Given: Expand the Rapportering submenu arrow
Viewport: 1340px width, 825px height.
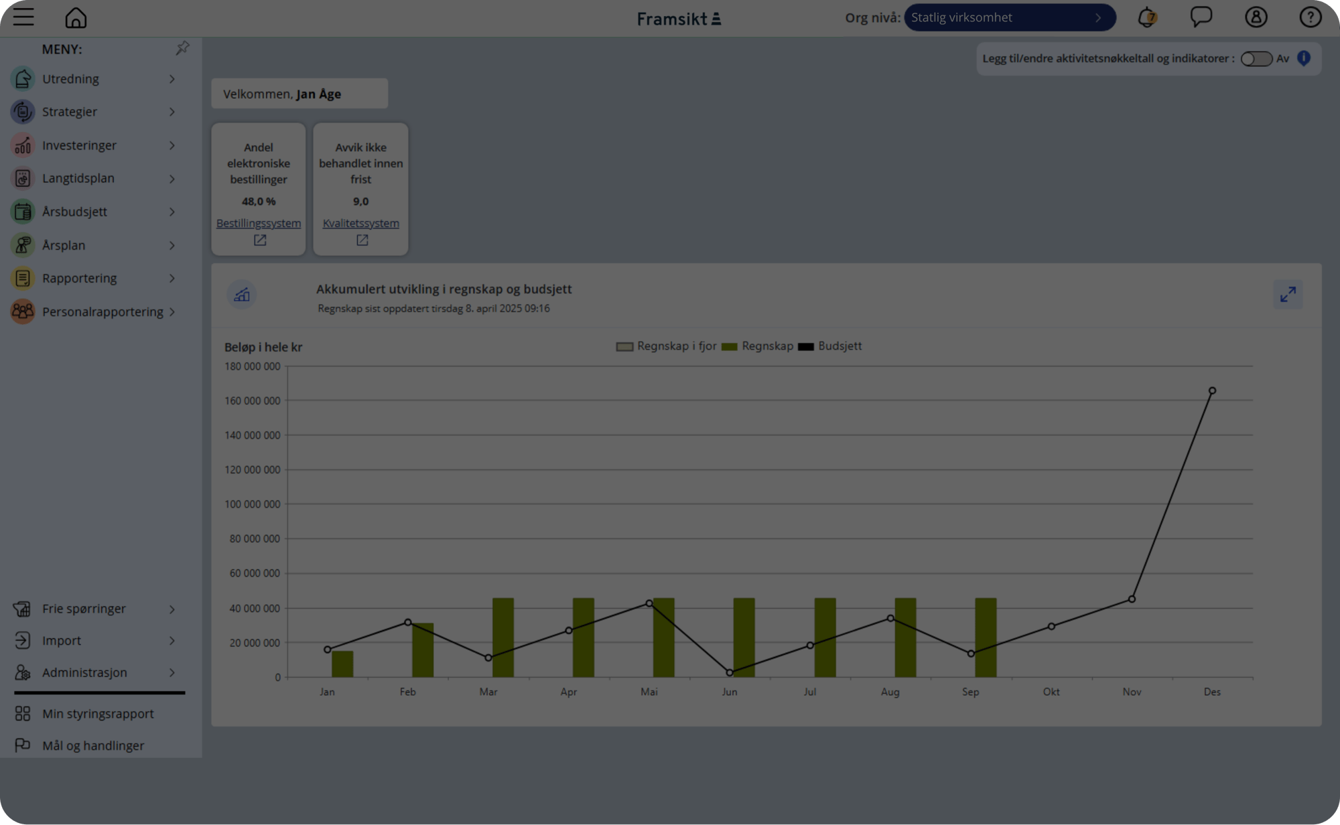Looking at the screenshot, I should pos(172,279).
